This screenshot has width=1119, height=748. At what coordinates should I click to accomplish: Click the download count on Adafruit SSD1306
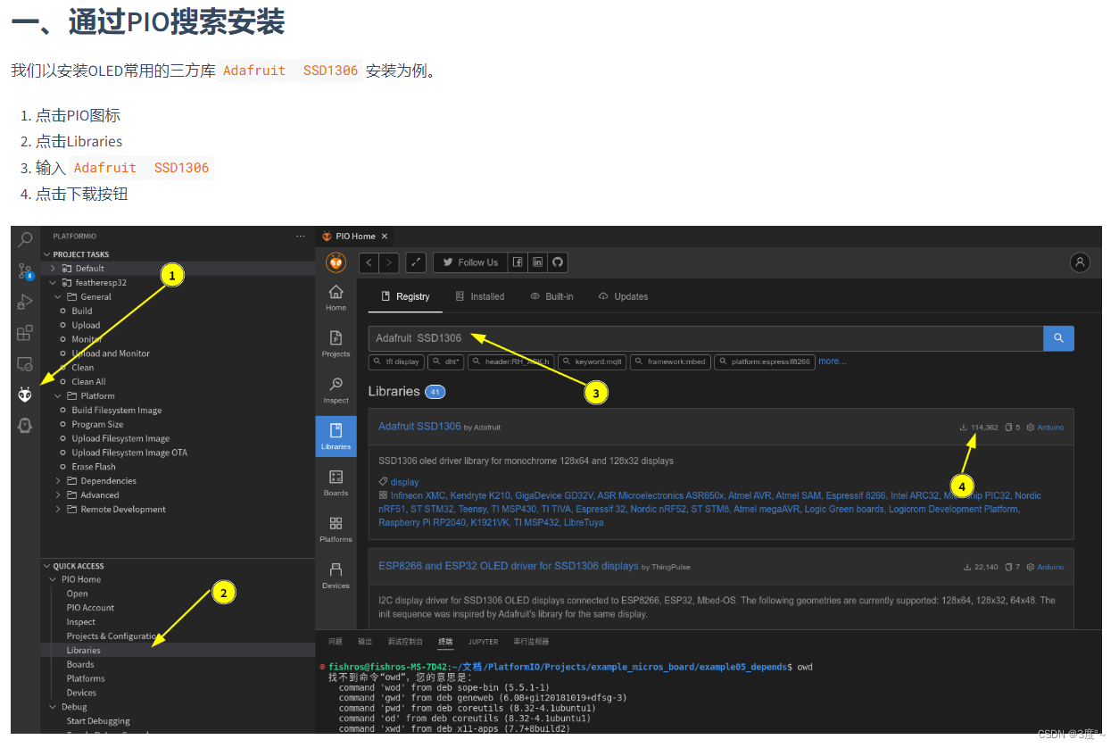[x=978, y=428]
